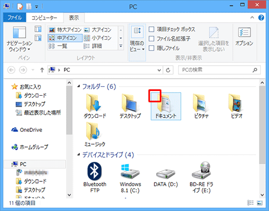
Task: Choose 大アイコン layout
Action: tap(98, 30)
